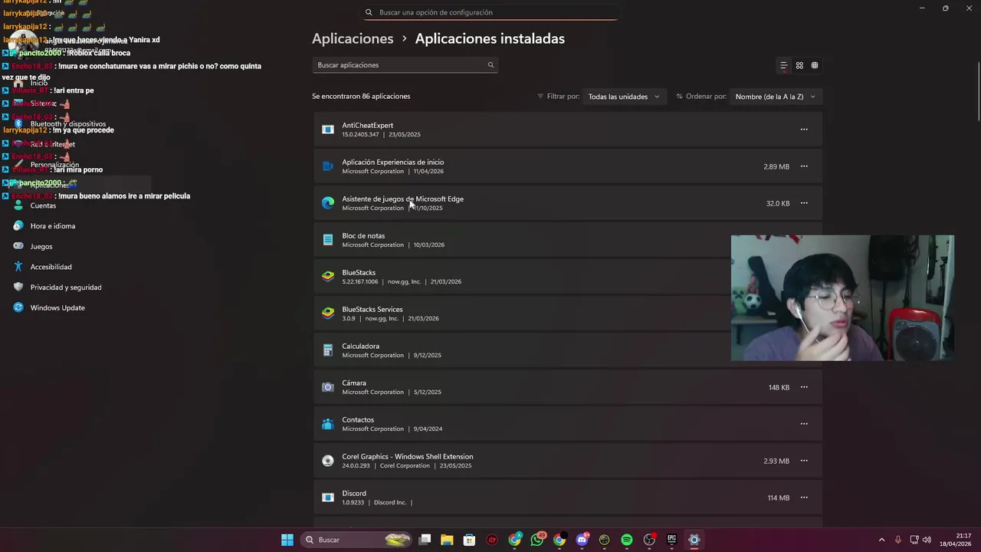The image size is (981, 552).
Task: Go to Hora e idioma settings
Action: pos(53,226)
